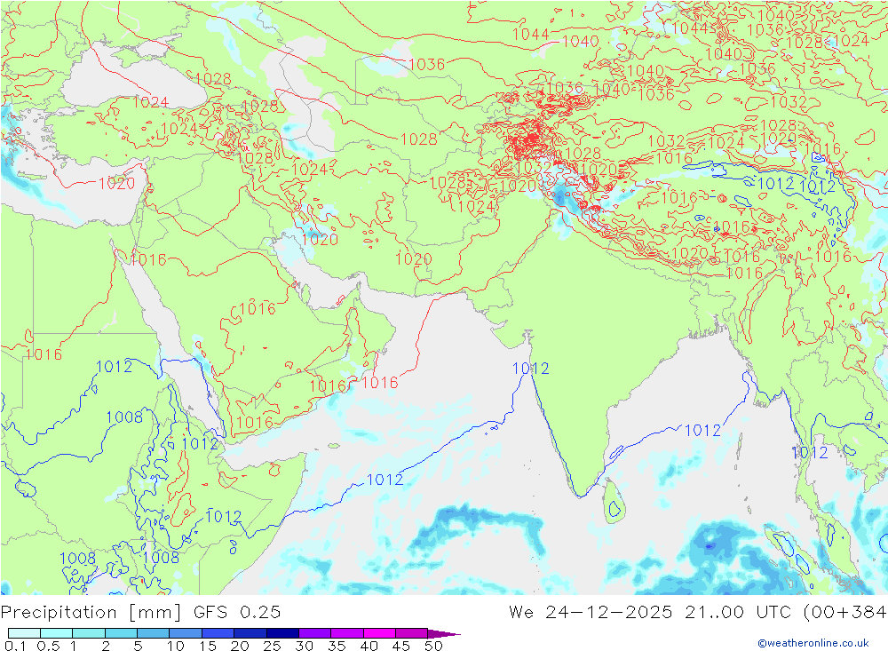Click the '0.1' legend value
The image size is (888, 651).
click(15, 646)
